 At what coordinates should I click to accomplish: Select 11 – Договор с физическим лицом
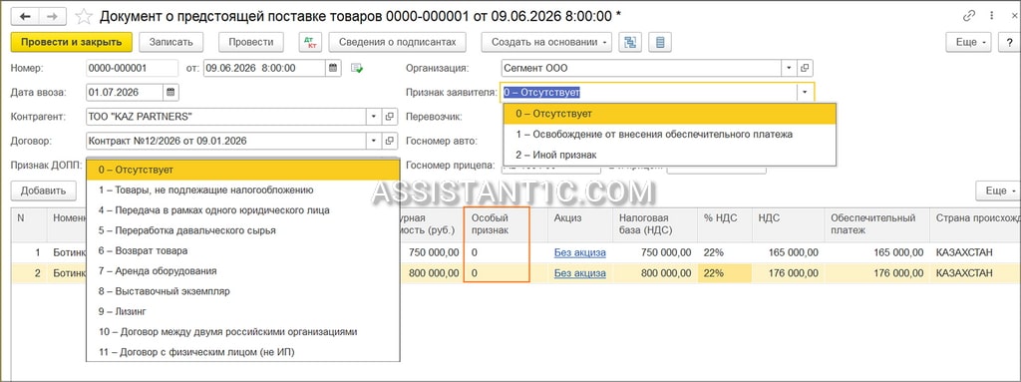coord(243,352)
